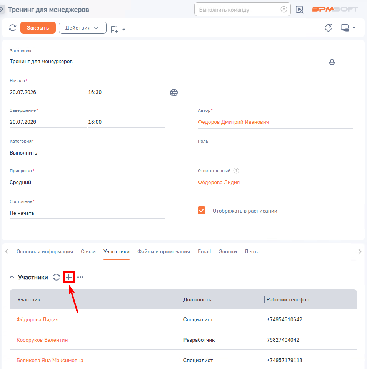Click the microphone icon in Заголовок field
Screen dimensions: 367x369
[332, 62]
